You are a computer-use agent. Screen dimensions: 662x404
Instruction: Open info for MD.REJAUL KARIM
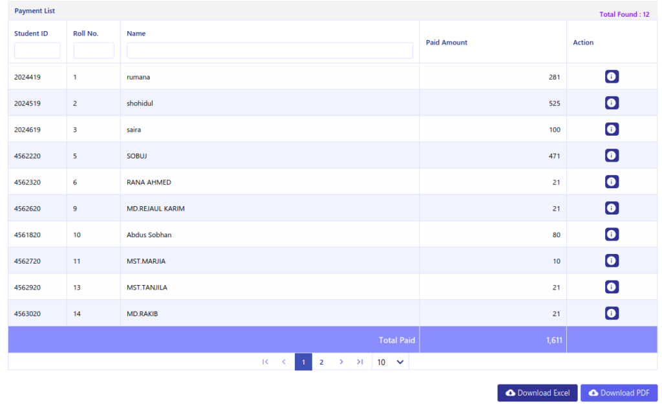[x=612, y=207]
